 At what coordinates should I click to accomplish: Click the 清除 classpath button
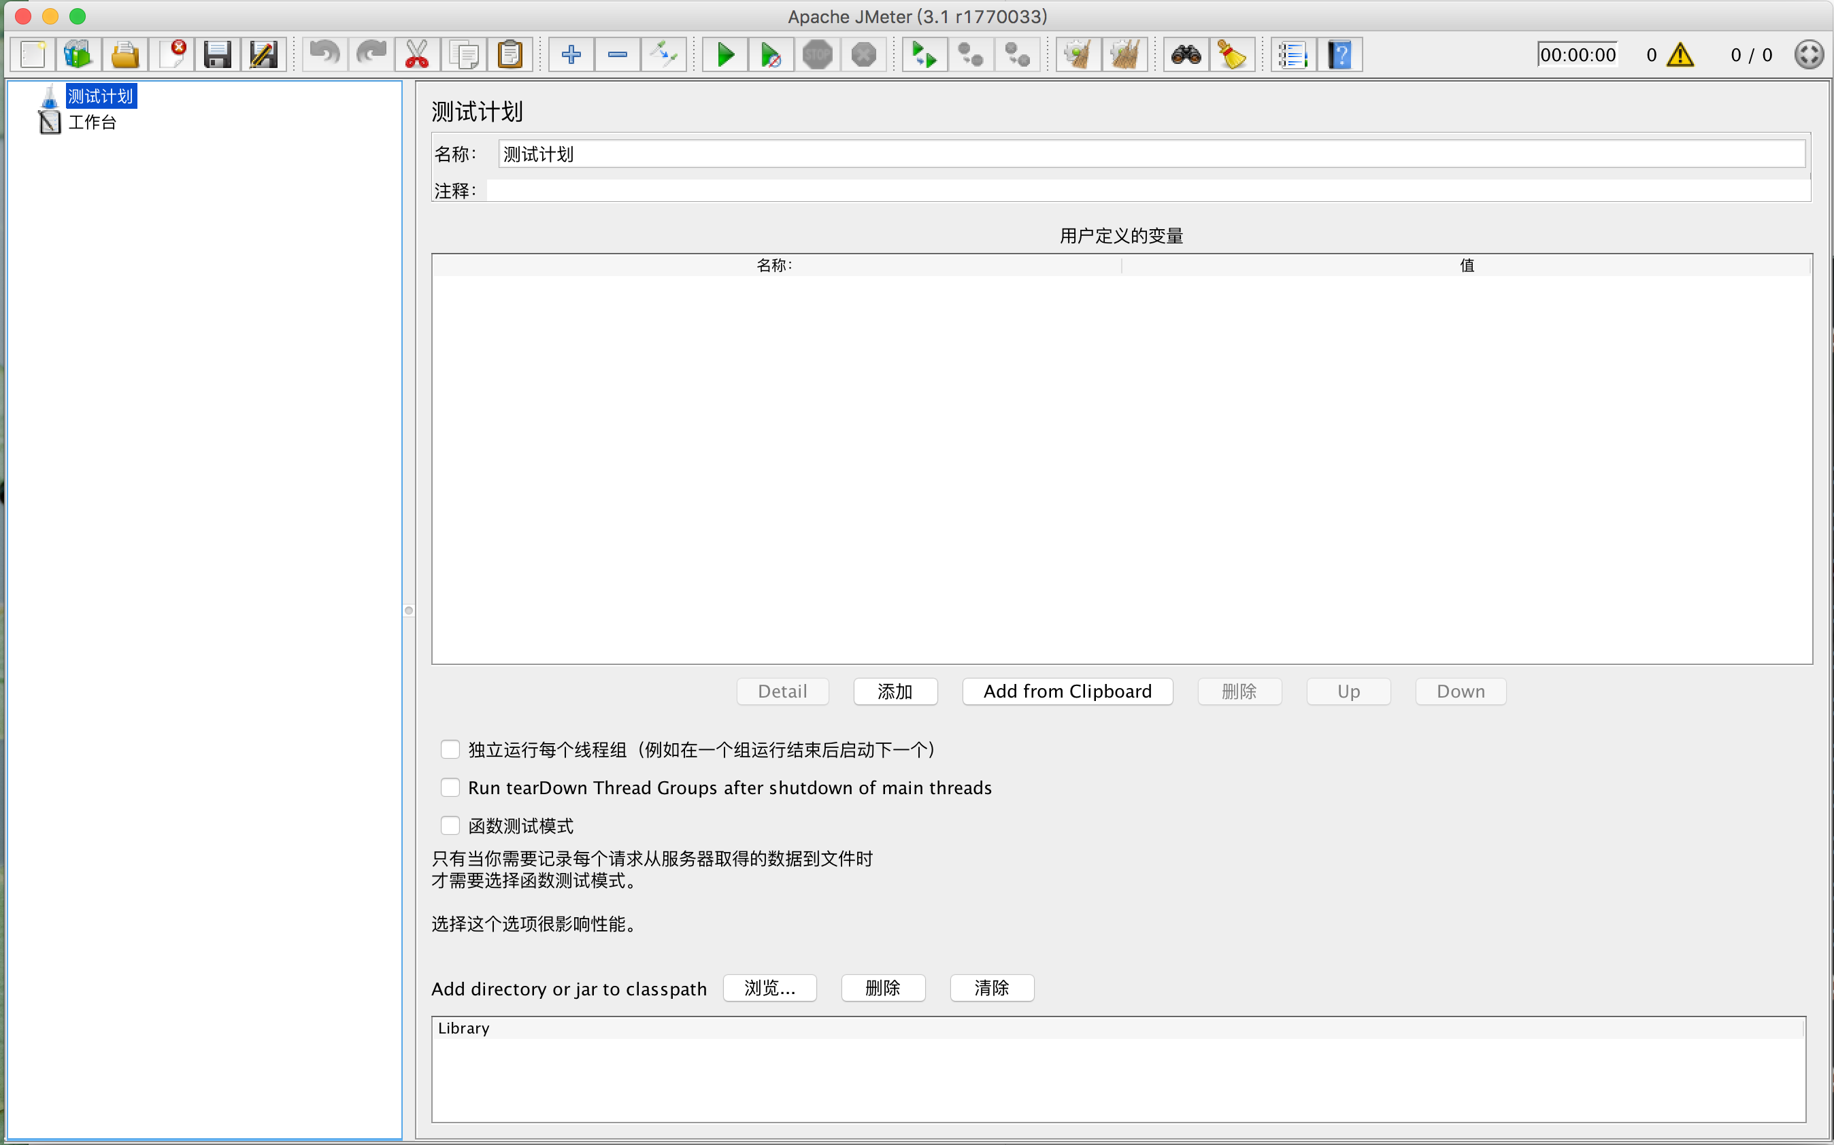tap(993, 988)
